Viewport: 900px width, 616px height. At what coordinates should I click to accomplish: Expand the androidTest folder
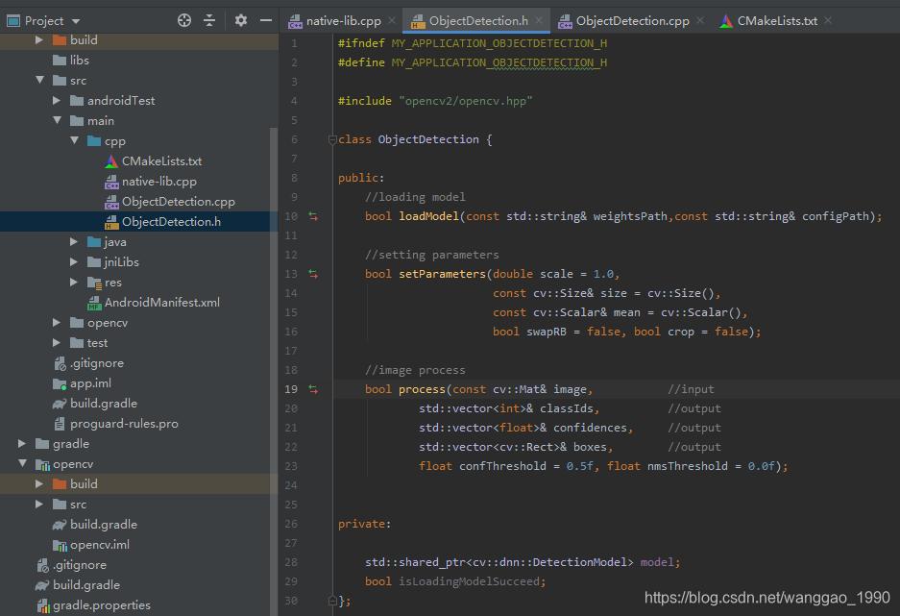pos(57,101)
